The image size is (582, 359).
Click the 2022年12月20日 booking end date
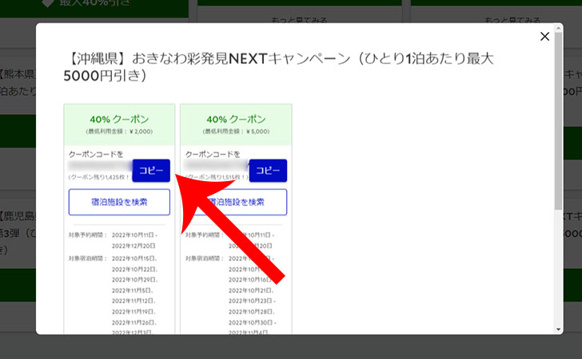point(134,246)
